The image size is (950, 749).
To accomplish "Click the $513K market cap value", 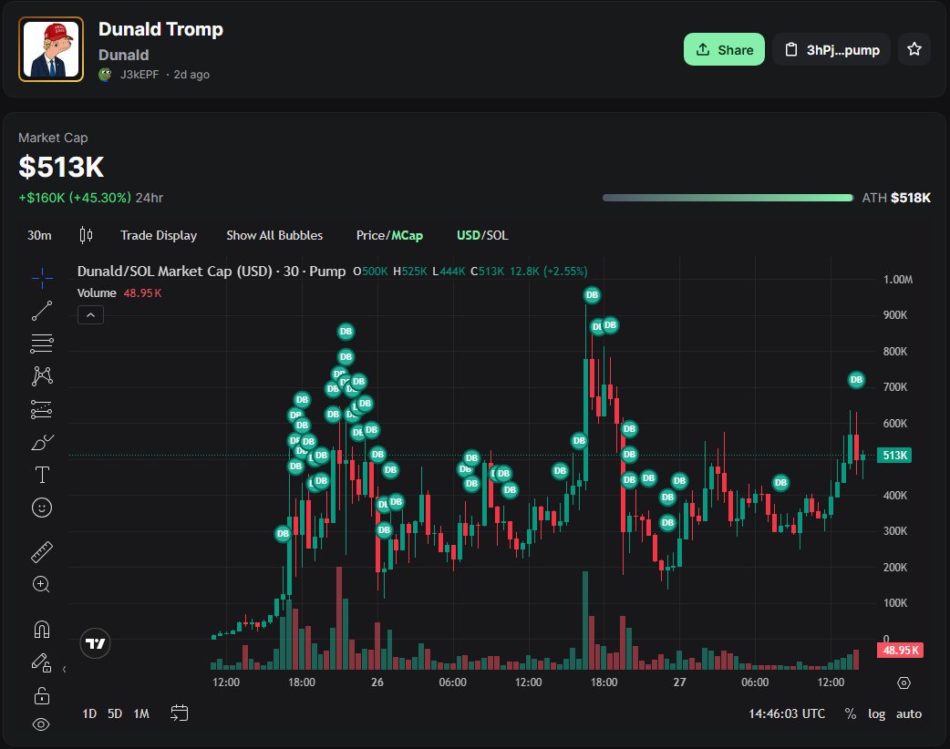I will click(x=61, y=167).
